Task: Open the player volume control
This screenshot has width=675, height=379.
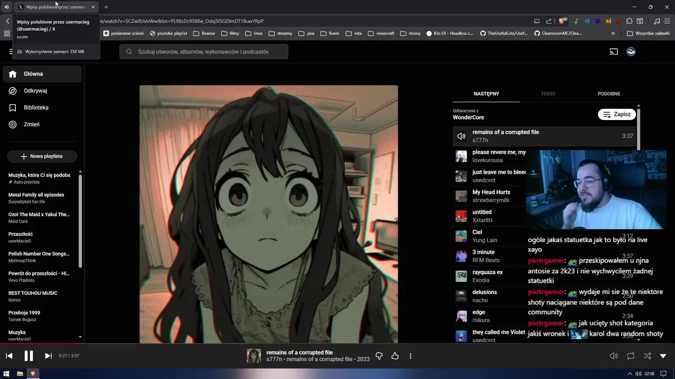Action: pos(614,356)
